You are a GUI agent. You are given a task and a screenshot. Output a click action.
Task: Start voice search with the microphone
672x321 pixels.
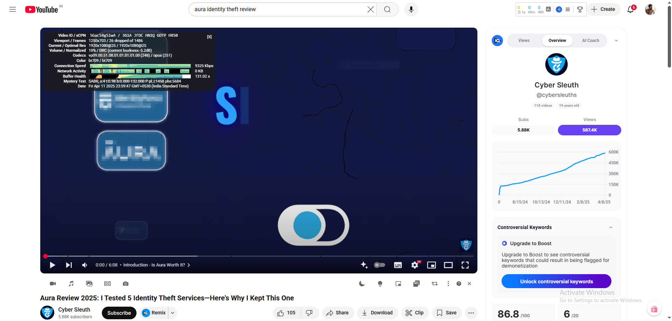[x=411, y=9]
